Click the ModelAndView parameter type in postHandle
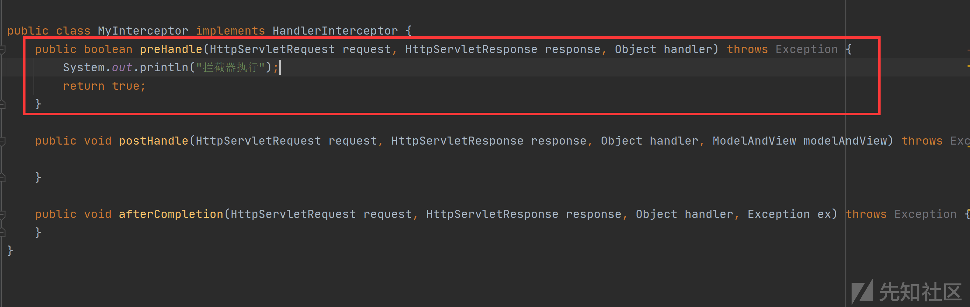Viewport: 970px width, 307px height. pyautogui.click(x=754, y=141)
